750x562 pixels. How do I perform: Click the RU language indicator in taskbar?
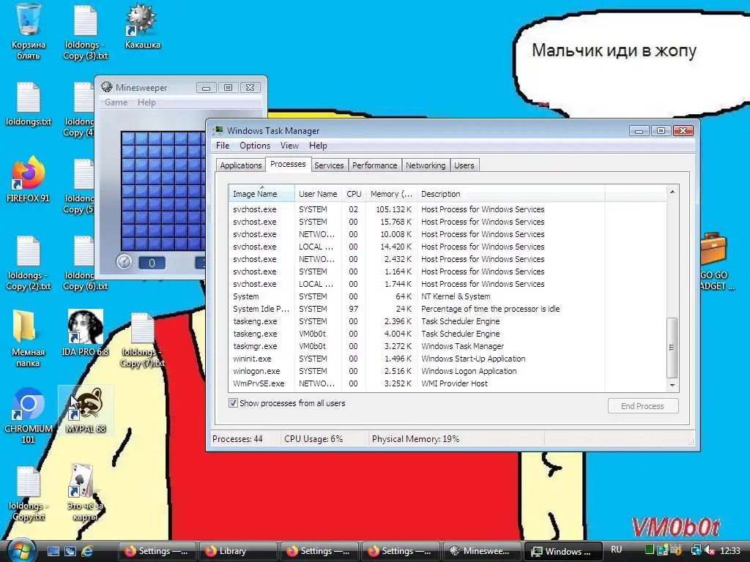tap(616, 550)
